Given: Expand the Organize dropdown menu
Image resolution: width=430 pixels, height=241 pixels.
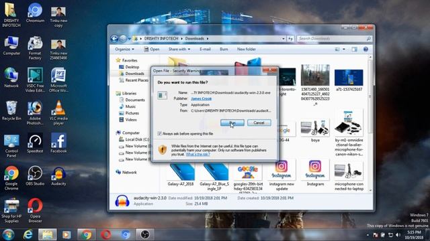Looking at the screenshot, I should (124, 49).
